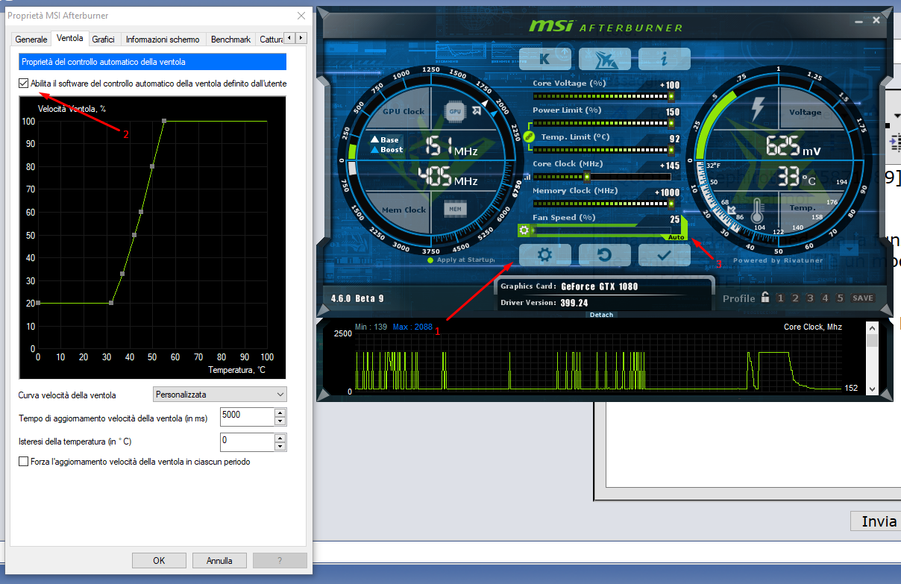This screenshot has width=901, height=584.
Task: Enable forced fan speed update each period
Action: pos(24,462)
